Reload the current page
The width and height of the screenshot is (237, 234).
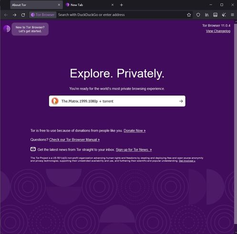point(23,15)
